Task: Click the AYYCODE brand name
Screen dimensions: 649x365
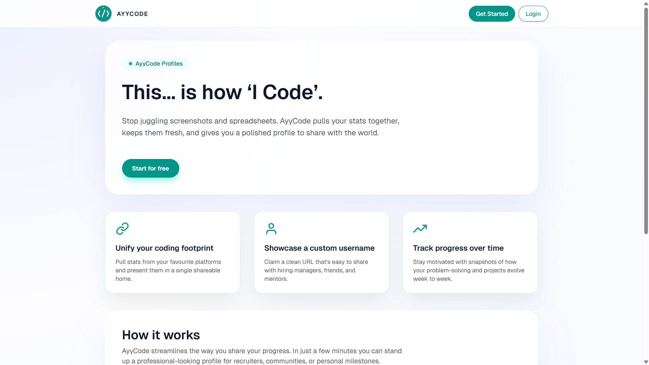Action: [132, 14]
